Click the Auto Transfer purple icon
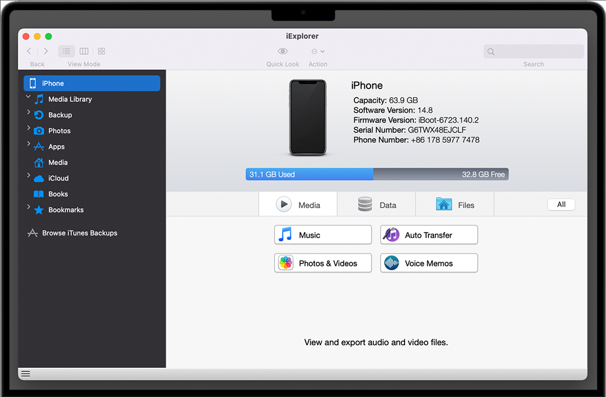The height and width of the screenshot is (397, 606). [x=391, y=234]
